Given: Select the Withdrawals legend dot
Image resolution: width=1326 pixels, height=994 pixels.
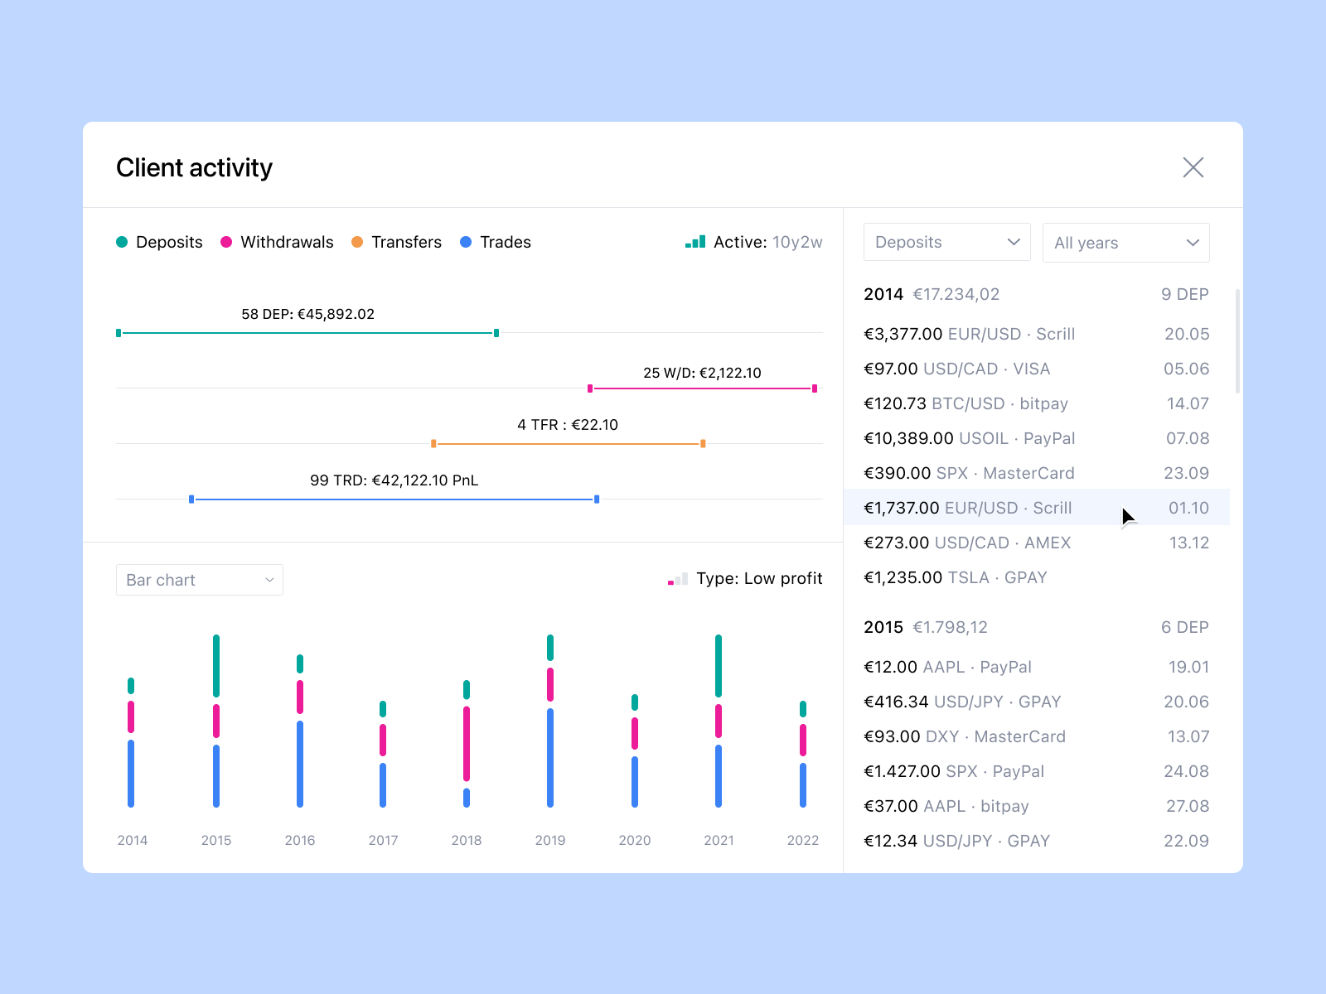Looking at the screenshot, I should [x=225, y=242].
